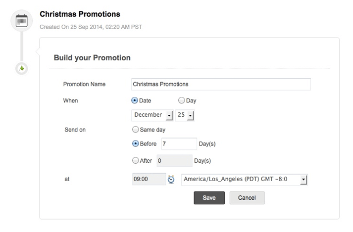This screenshot has height=232, width=353.
Task: Choose the Same day send option
Action: click(135, 130)
